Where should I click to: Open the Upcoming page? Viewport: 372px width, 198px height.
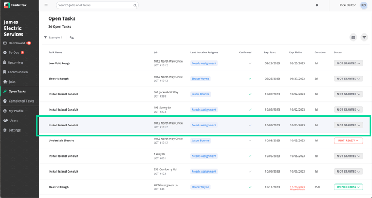tap(16, 62)
